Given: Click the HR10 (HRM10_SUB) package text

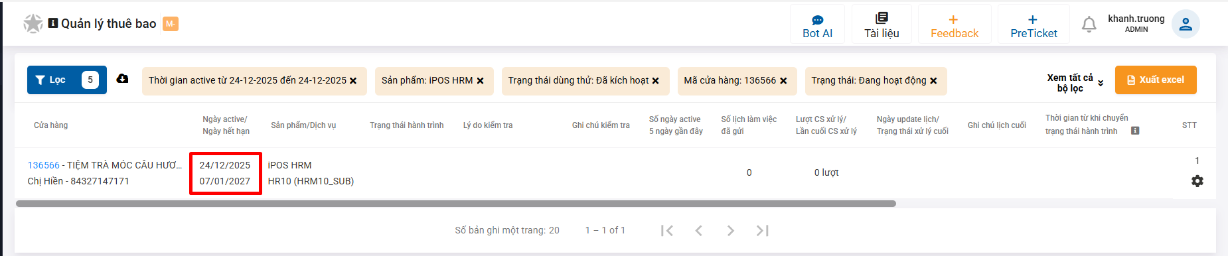Looking at the screenshot, I should tap(311, 181).
